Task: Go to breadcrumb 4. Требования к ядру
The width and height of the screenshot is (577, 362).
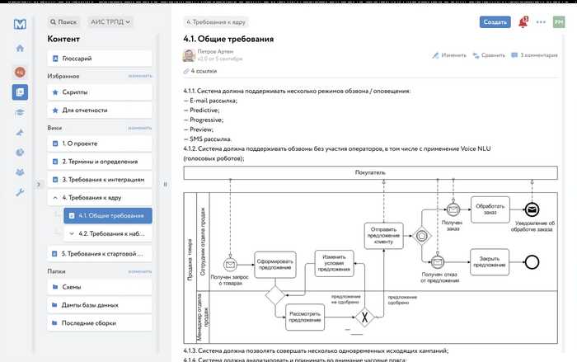Action: click(x=216, y=22)
